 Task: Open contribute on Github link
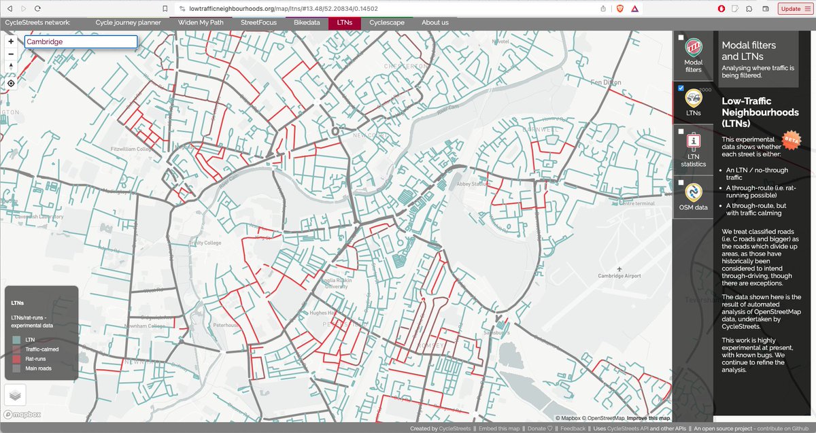[x=784, y=429]
